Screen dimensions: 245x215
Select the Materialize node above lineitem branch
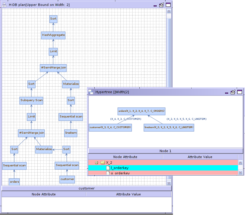tap(71, 84)
